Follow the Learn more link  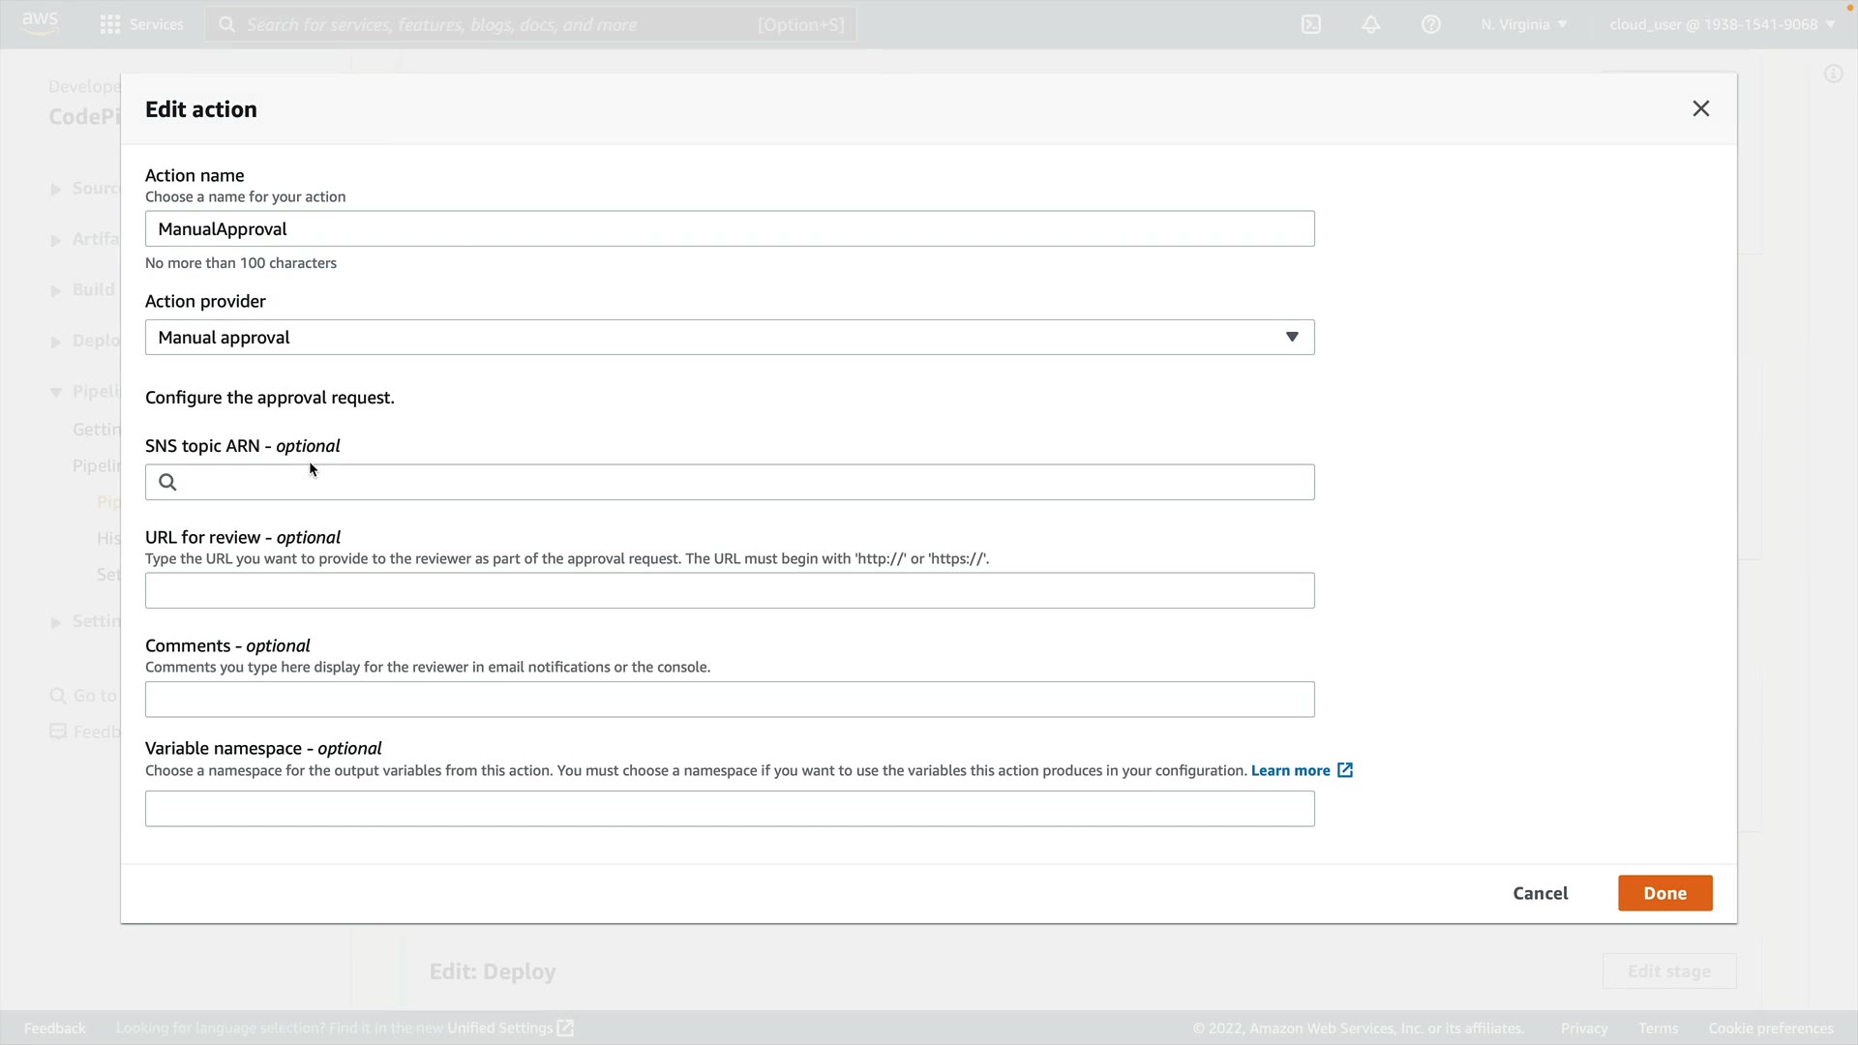1290,770
